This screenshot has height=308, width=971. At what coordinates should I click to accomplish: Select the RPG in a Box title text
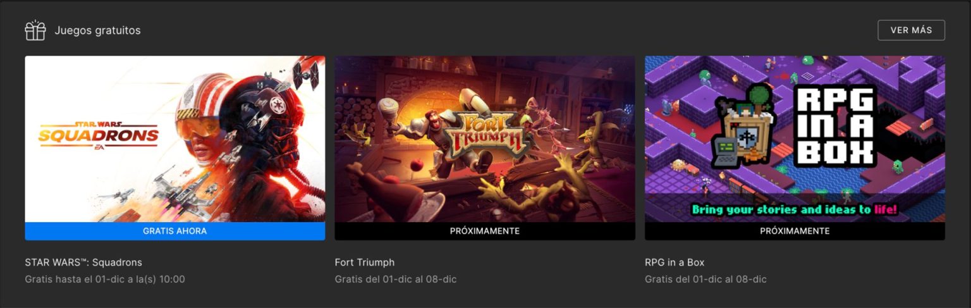point(675,262)
